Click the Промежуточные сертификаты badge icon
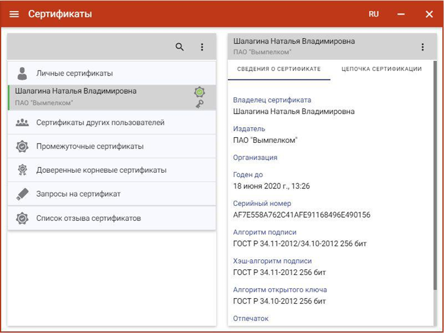This screenshot has width=444, height=333. 22,147
